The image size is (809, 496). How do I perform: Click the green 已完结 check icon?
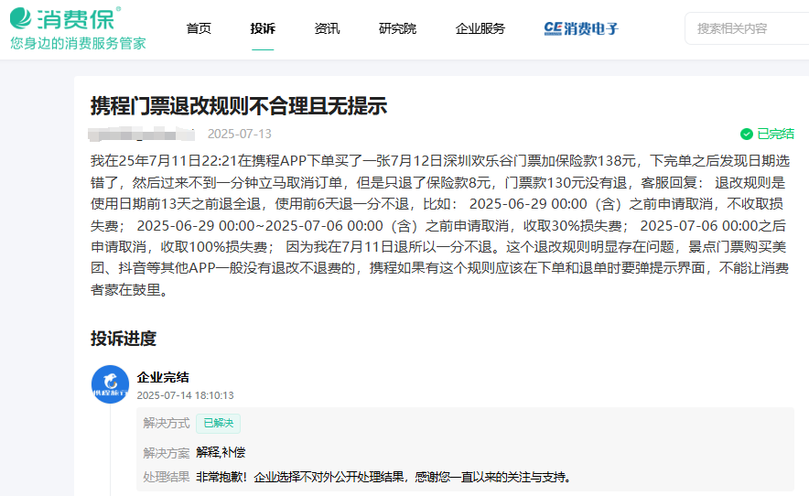tap(746, 135)
